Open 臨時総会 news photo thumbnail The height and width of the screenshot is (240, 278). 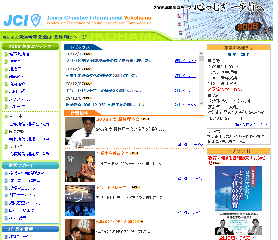point(80,230)
